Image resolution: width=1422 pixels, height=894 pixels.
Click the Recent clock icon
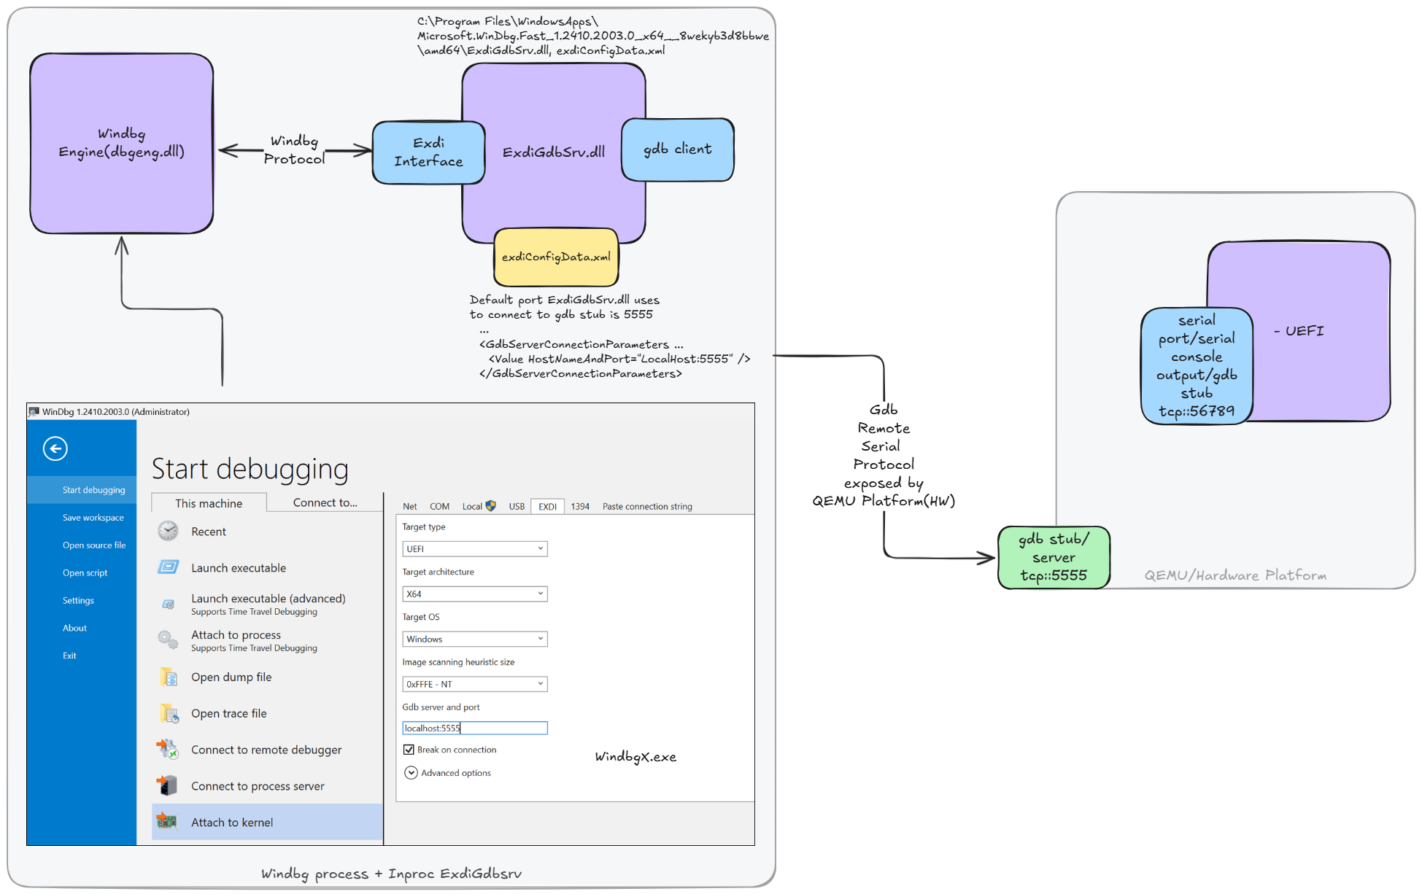(x=168, y=531)
